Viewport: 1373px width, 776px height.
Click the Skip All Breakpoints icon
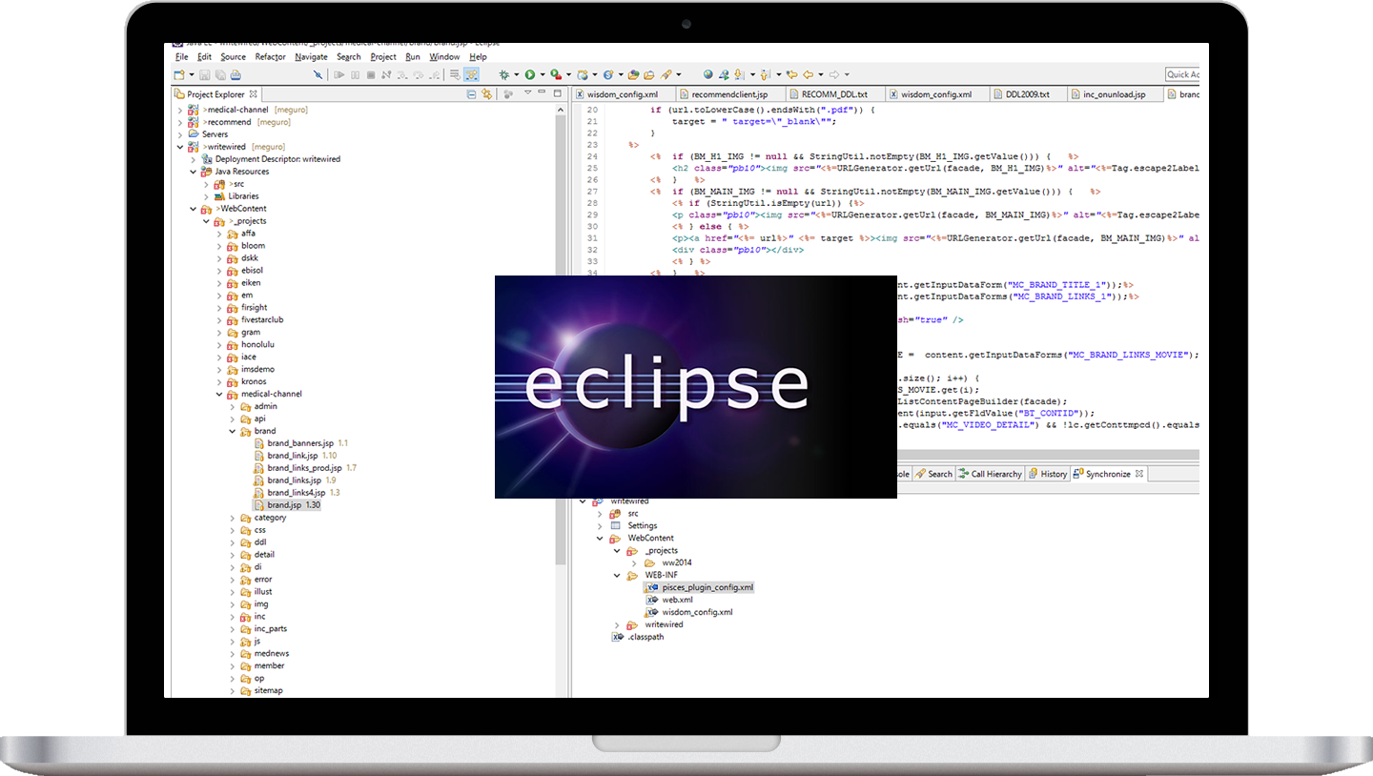coord(318,74)
